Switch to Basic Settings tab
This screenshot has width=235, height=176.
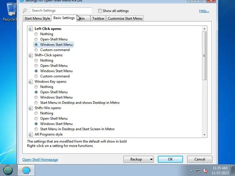pyautogui.click(x=64, y=18)
